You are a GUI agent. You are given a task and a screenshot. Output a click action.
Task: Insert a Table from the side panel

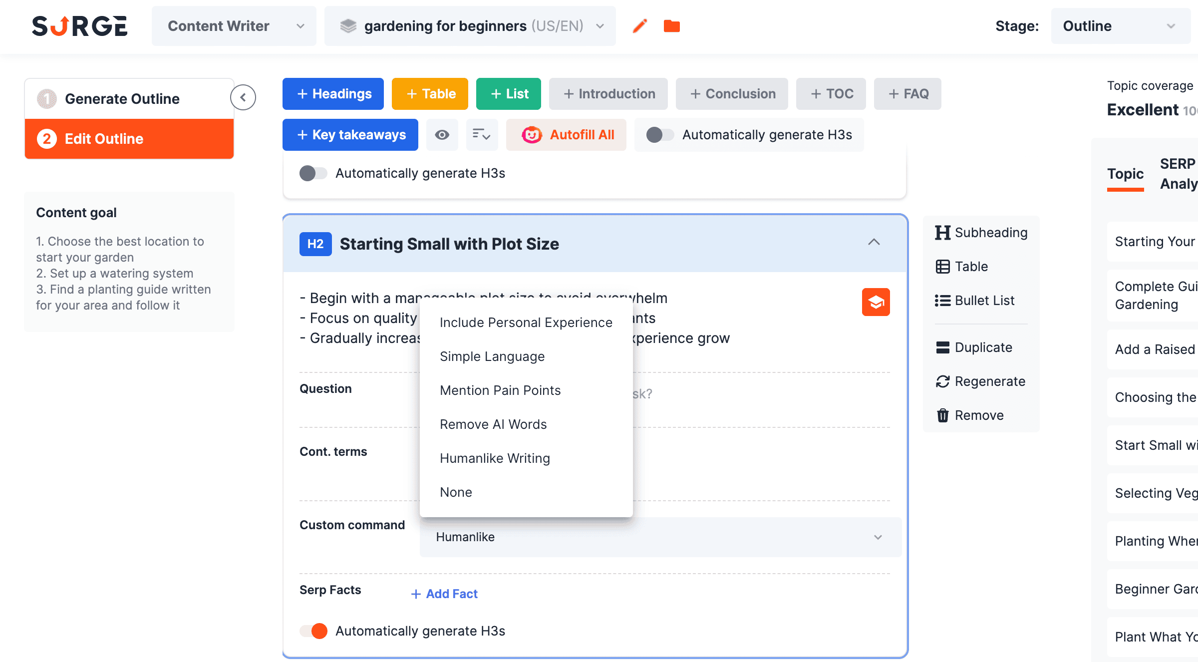[961, 267]
